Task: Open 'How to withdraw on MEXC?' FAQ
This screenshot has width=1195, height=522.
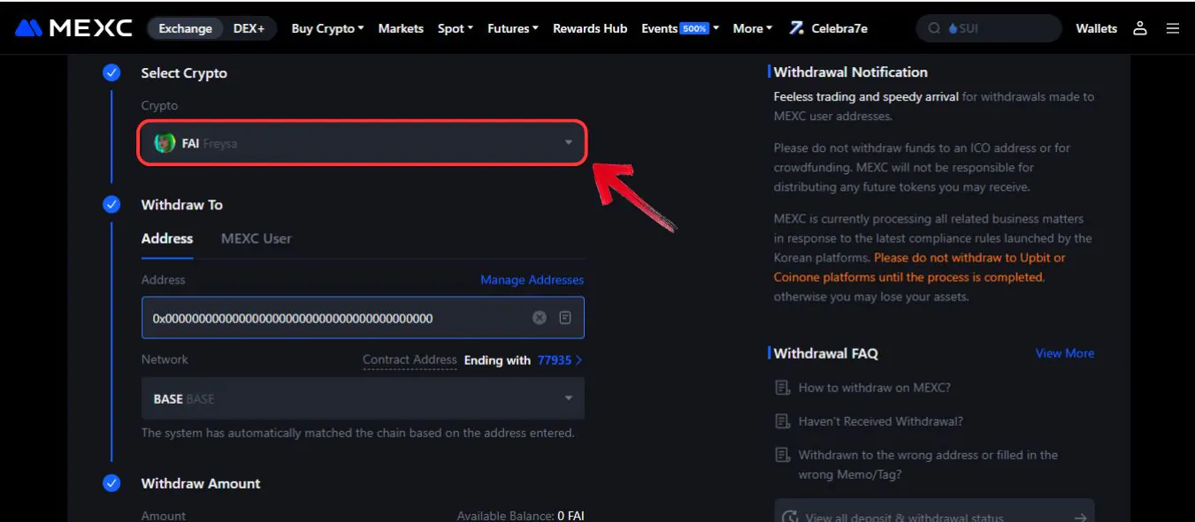Action: point(875,388)
